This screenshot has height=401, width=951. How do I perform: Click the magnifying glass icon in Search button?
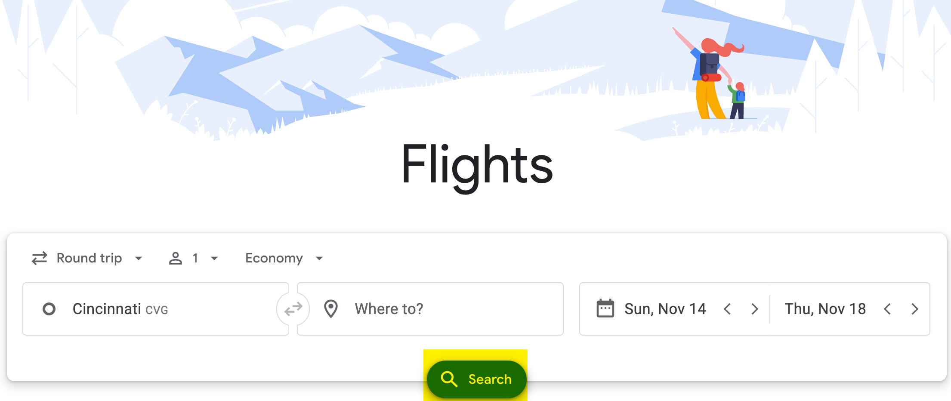(449, 379)
